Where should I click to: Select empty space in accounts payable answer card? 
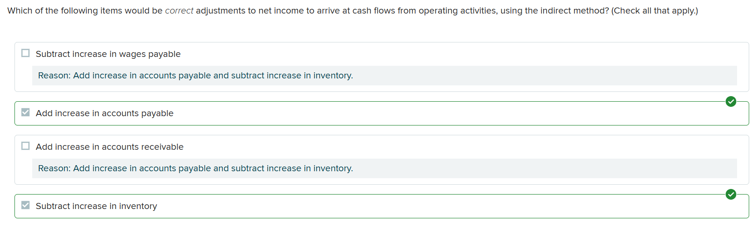444,113
